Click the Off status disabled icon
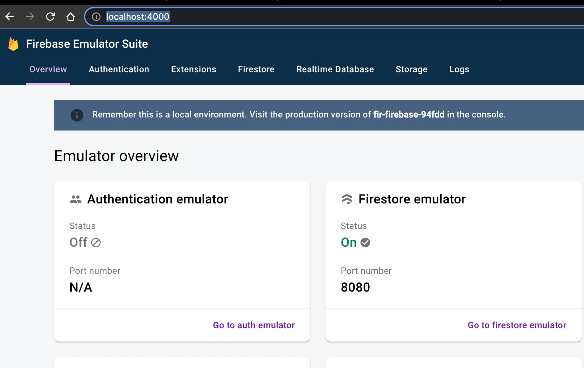 (x=96, y=243)
